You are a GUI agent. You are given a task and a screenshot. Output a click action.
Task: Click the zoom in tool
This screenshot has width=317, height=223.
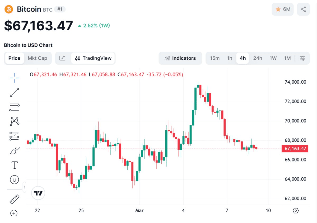click(14, 213)
